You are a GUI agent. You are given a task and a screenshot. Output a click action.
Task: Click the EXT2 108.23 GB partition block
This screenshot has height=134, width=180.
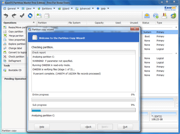(x=164, y=117)
